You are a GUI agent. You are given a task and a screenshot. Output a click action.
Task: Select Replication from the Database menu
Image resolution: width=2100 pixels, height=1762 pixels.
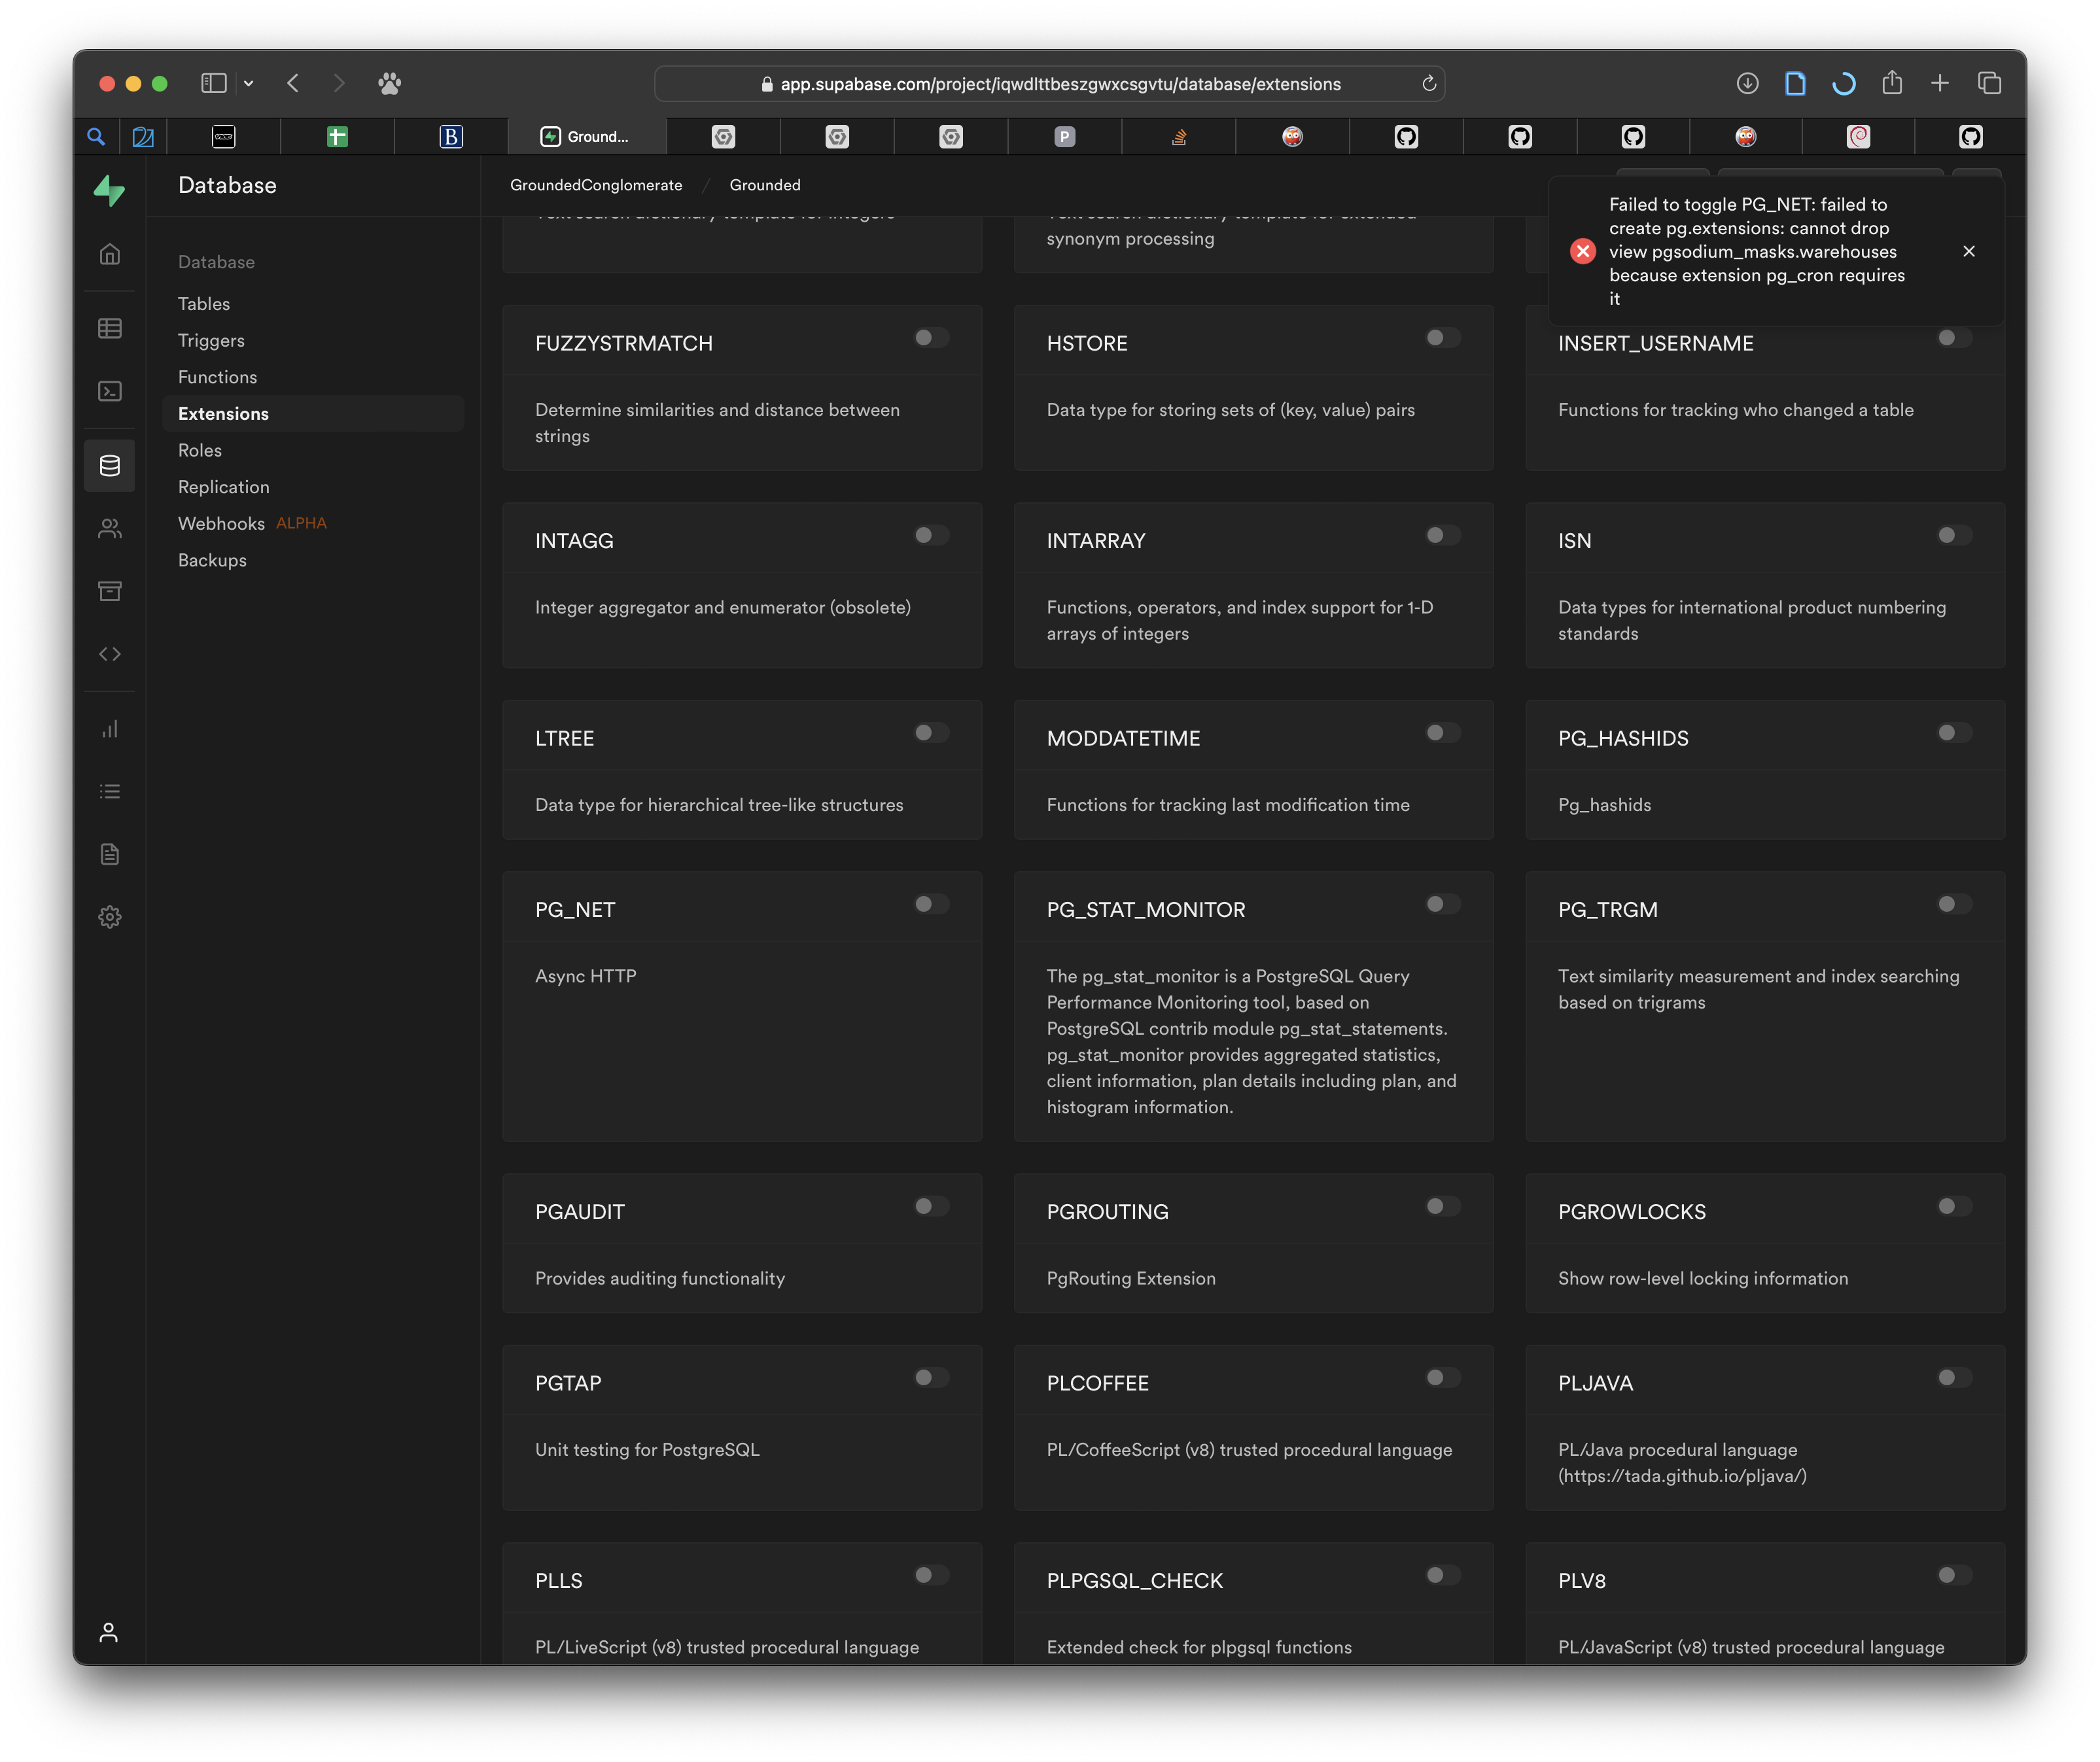[223, 487]
